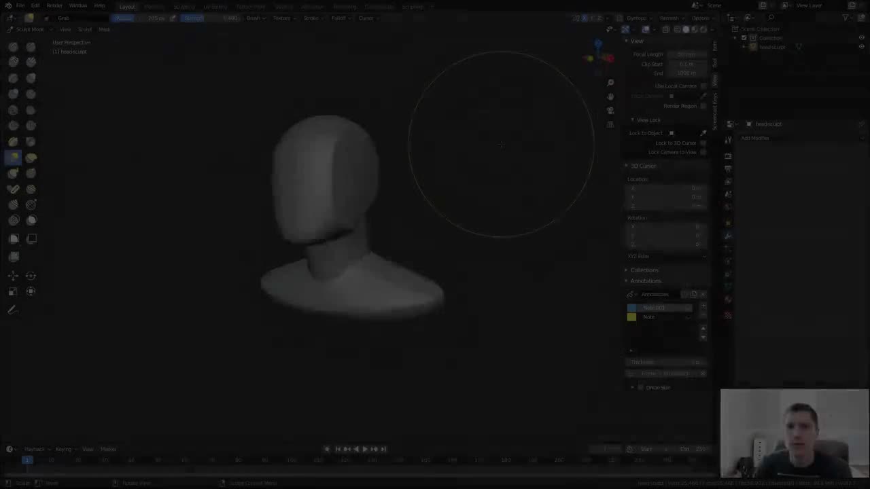The height and width of the screenshot is (489, 870).
Task: Select the Crease brush
Action: click(31, 94)
